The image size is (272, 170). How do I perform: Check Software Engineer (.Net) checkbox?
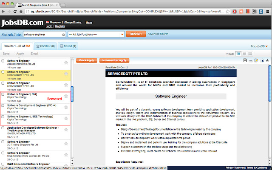(3, 94)
